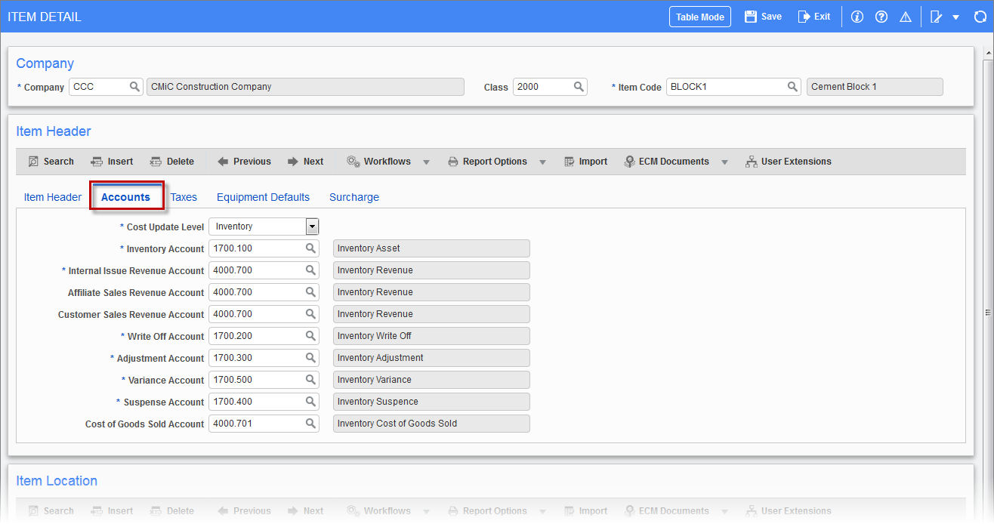Open the Equipment Defaults tab
The height and width of the screenshot is (524, 994).
coord(263,197)
